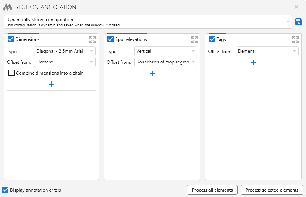Uncheck the Dimensions checkbox
Image resolution: width=306 pixels, height=197 pixels.
pyautogui.click(x=11, y=39)
